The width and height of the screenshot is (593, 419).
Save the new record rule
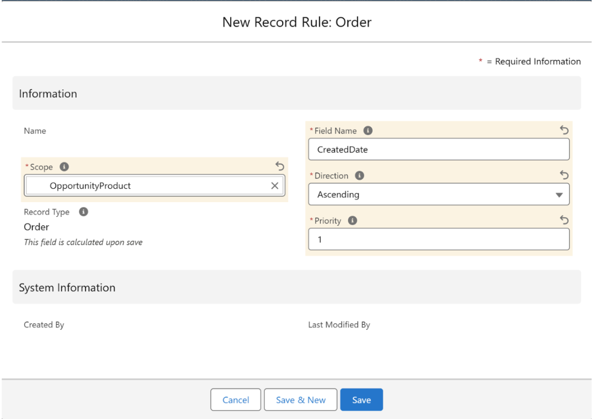click(x=361, y=400)
